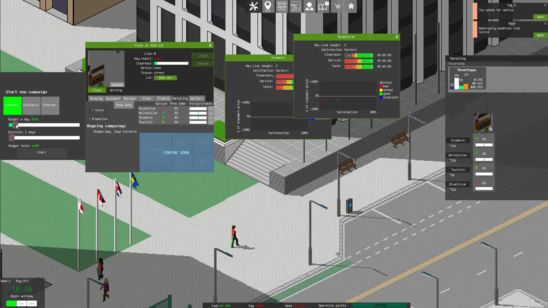Collapse the Promotion section
Viewport: 548px width, 308px height.
coord(99,118)
